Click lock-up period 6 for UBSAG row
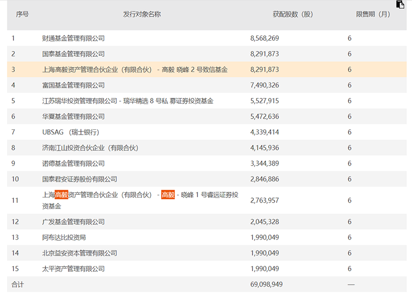This screenshot has width=412, height=297. point(350,132)
